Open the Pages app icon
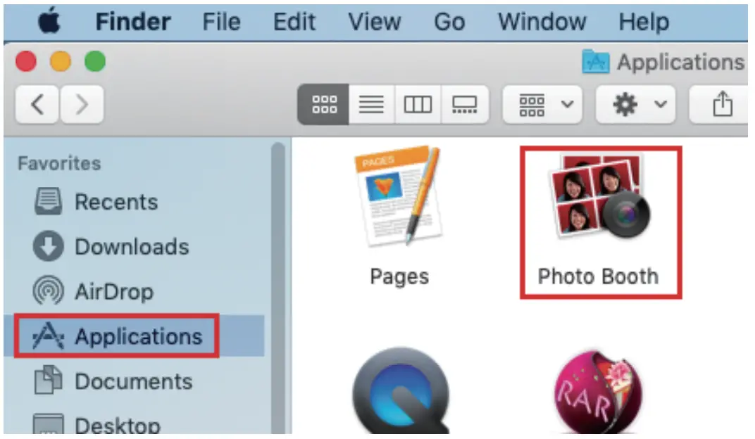The height and width of the screenshot is (439, 755). 399,196
